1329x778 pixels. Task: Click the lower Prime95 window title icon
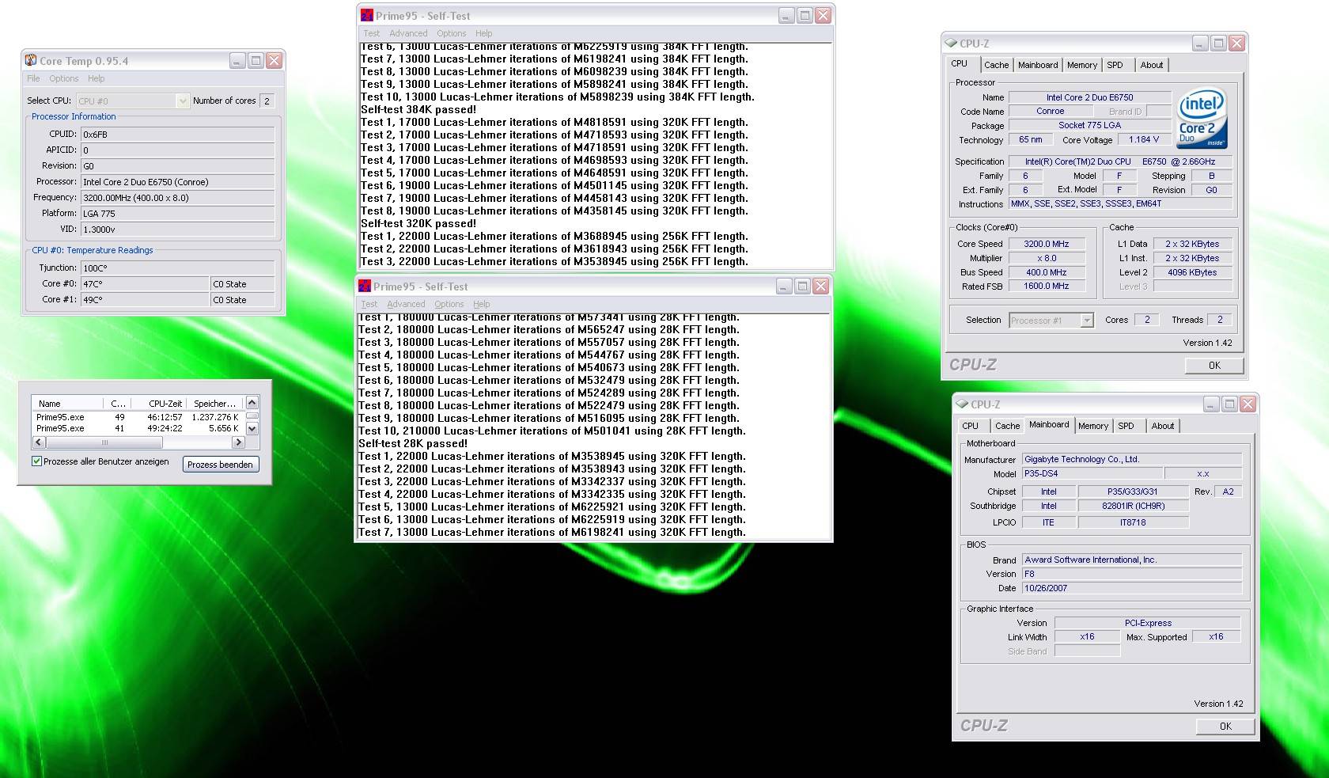365,286
